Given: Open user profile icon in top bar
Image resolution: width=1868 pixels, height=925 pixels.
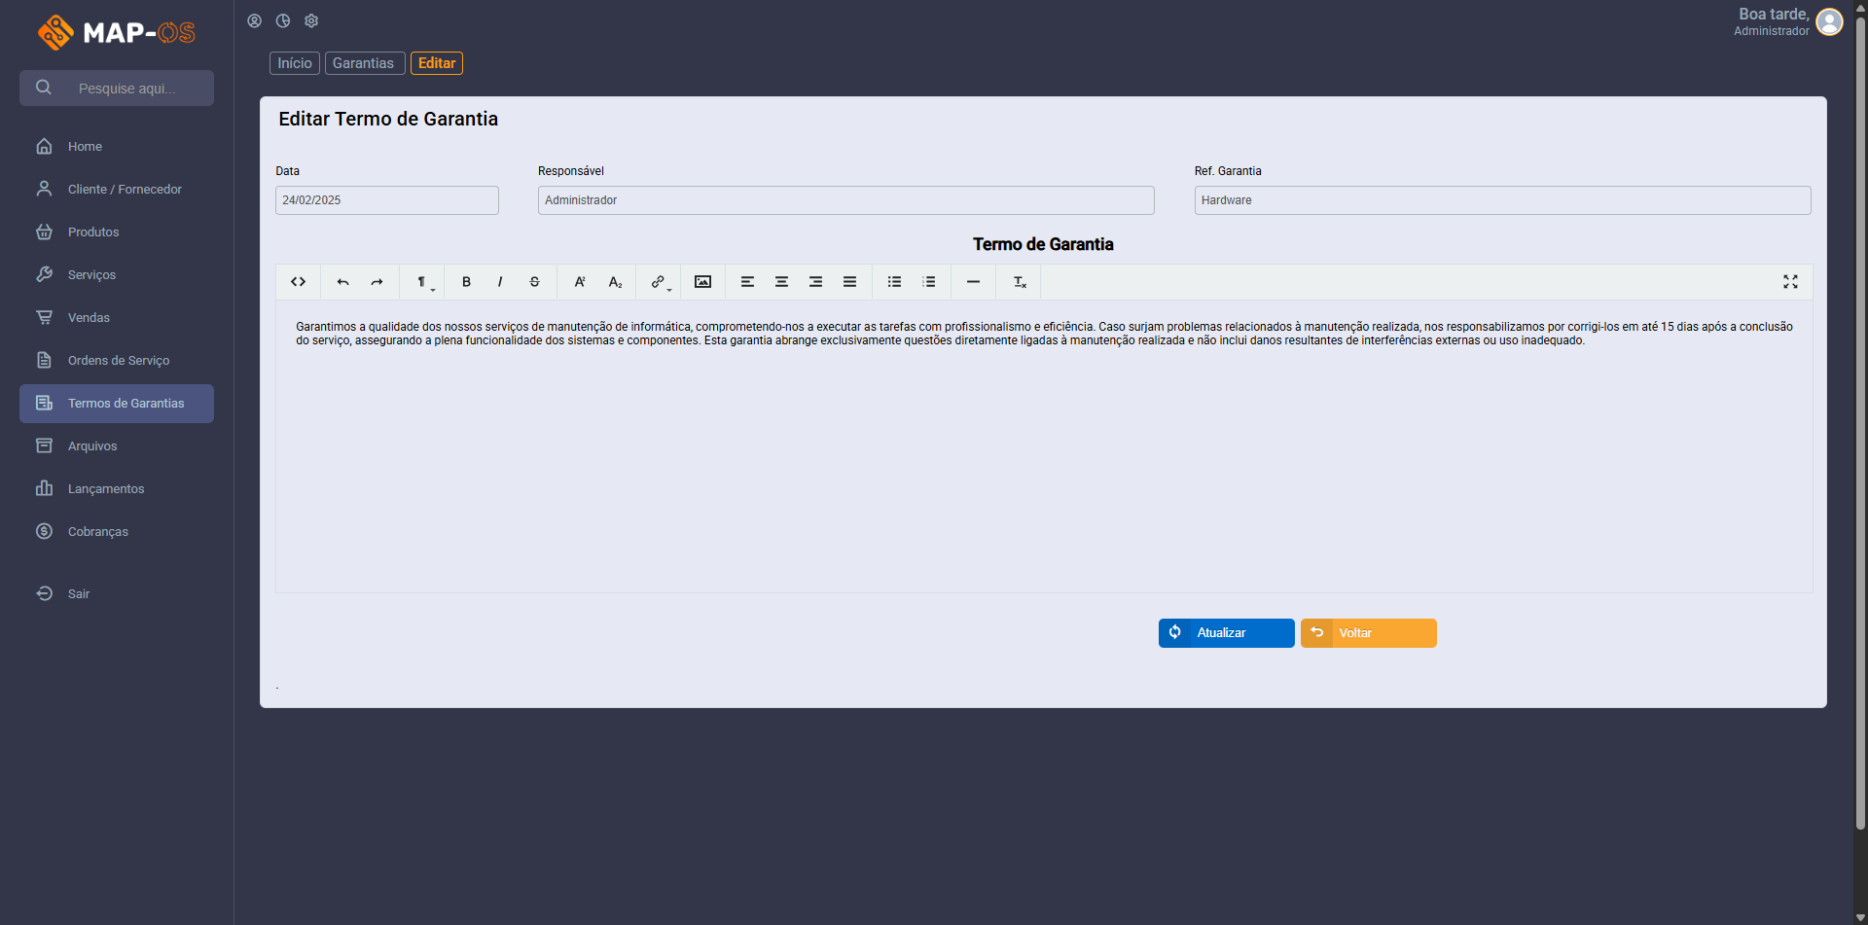Looking at the screenshot, I should point(255,20).
